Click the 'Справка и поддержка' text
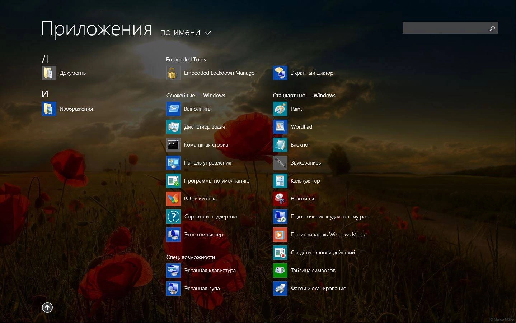 (210, 217)
